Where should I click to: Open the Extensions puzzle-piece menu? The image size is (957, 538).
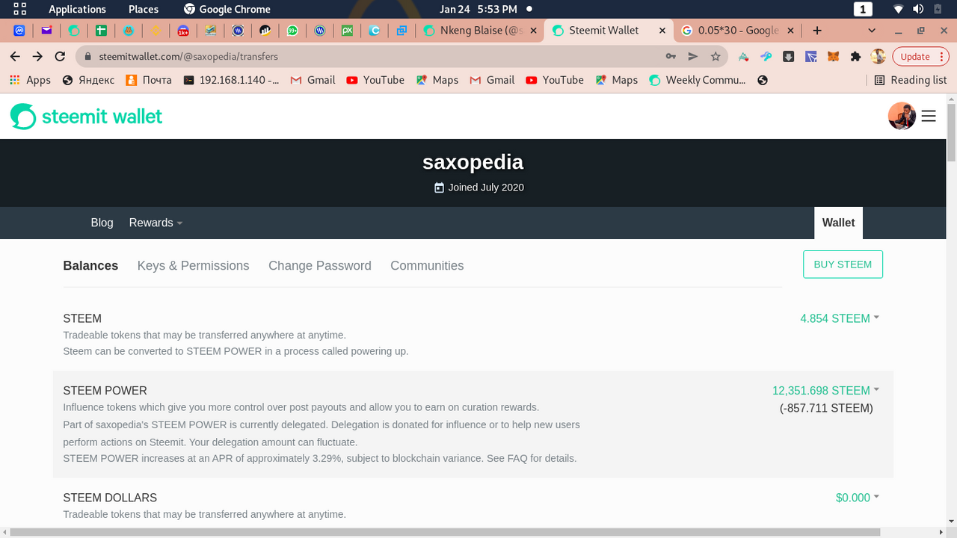[x=856, y=56]
